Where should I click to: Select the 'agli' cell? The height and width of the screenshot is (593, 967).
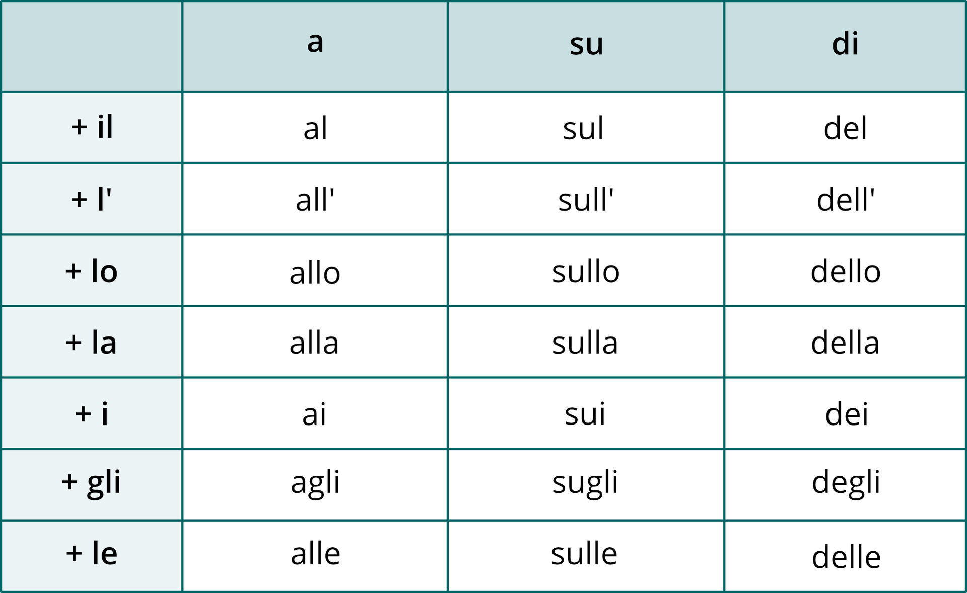(x=315, y=483)
